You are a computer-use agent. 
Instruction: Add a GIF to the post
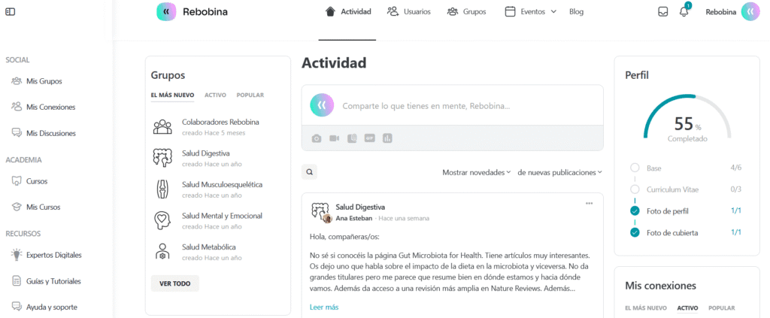370,138
